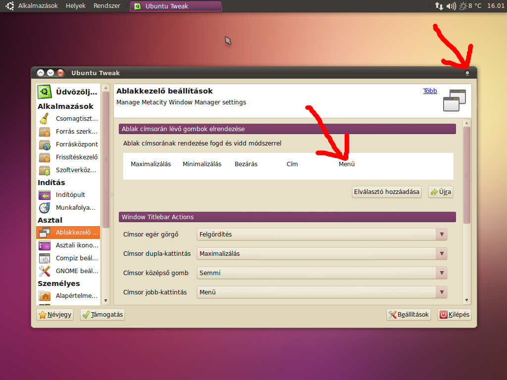
Task: Click the Csomagtisztító broom icon
Action: pos(45,119)
